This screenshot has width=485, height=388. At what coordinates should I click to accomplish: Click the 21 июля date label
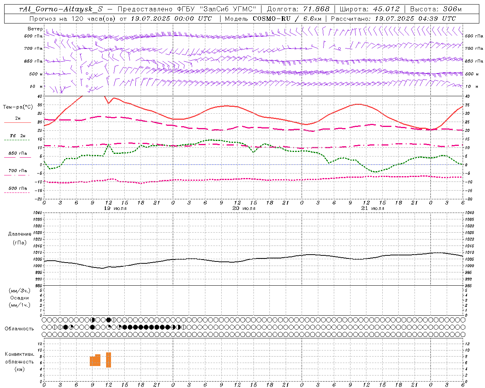372,208
